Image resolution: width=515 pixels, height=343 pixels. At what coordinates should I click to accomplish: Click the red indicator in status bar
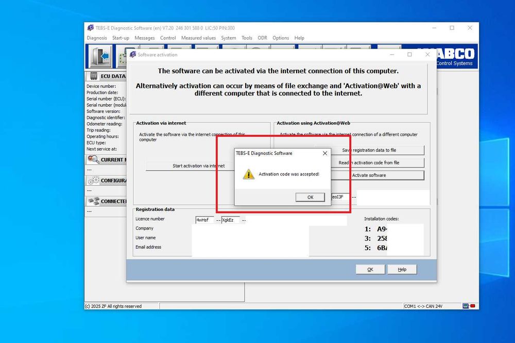473,306
